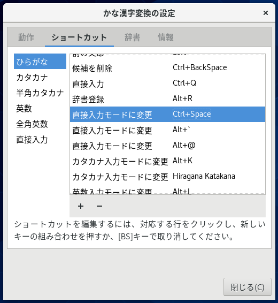Click the 閉じる(C) button
Screen dimensions: 278x303
(248, 287)
